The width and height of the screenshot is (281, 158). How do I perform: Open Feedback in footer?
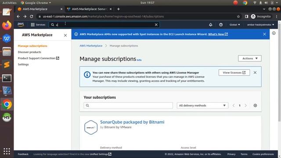coord(23,154)
